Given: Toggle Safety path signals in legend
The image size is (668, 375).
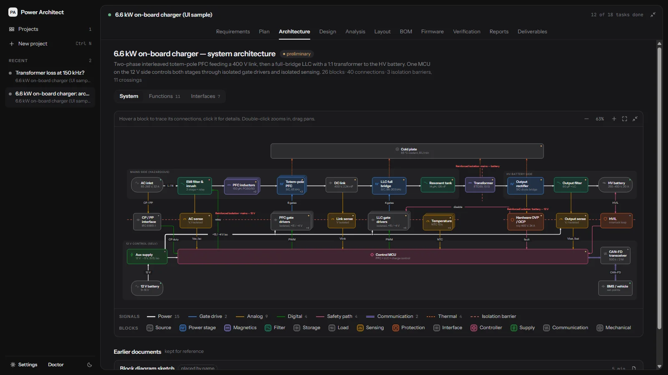Looking at the screenshot, I should tap(337, 316).
